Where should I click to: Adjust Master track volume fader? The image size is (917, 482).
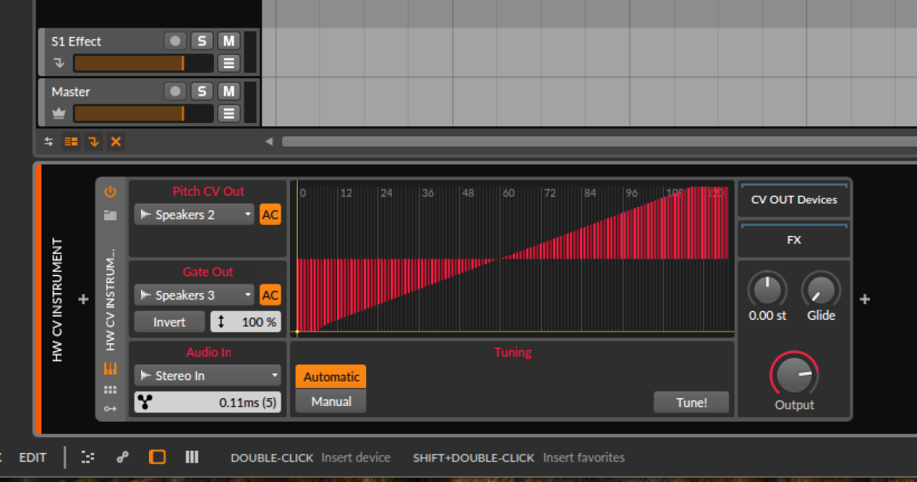point(143,114)
